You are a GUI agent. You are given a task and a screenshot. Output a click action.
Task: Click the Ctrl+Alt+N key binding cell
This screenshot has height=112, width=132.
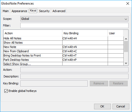[x=85, y=47]
